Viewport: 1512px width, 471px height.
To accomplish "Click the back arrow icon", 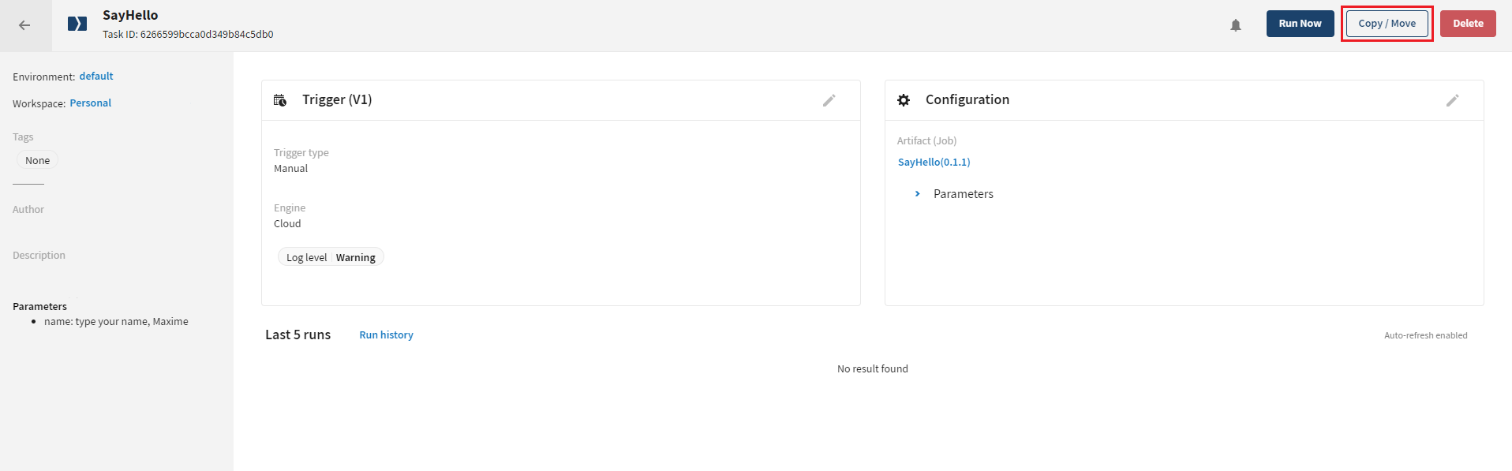I will (24, 25).
